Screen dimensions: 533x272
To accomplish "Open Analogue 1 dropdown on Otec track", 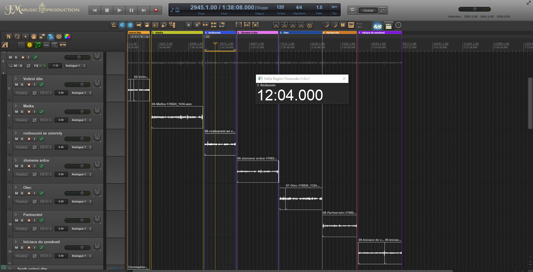I will [x=81, y=202].
